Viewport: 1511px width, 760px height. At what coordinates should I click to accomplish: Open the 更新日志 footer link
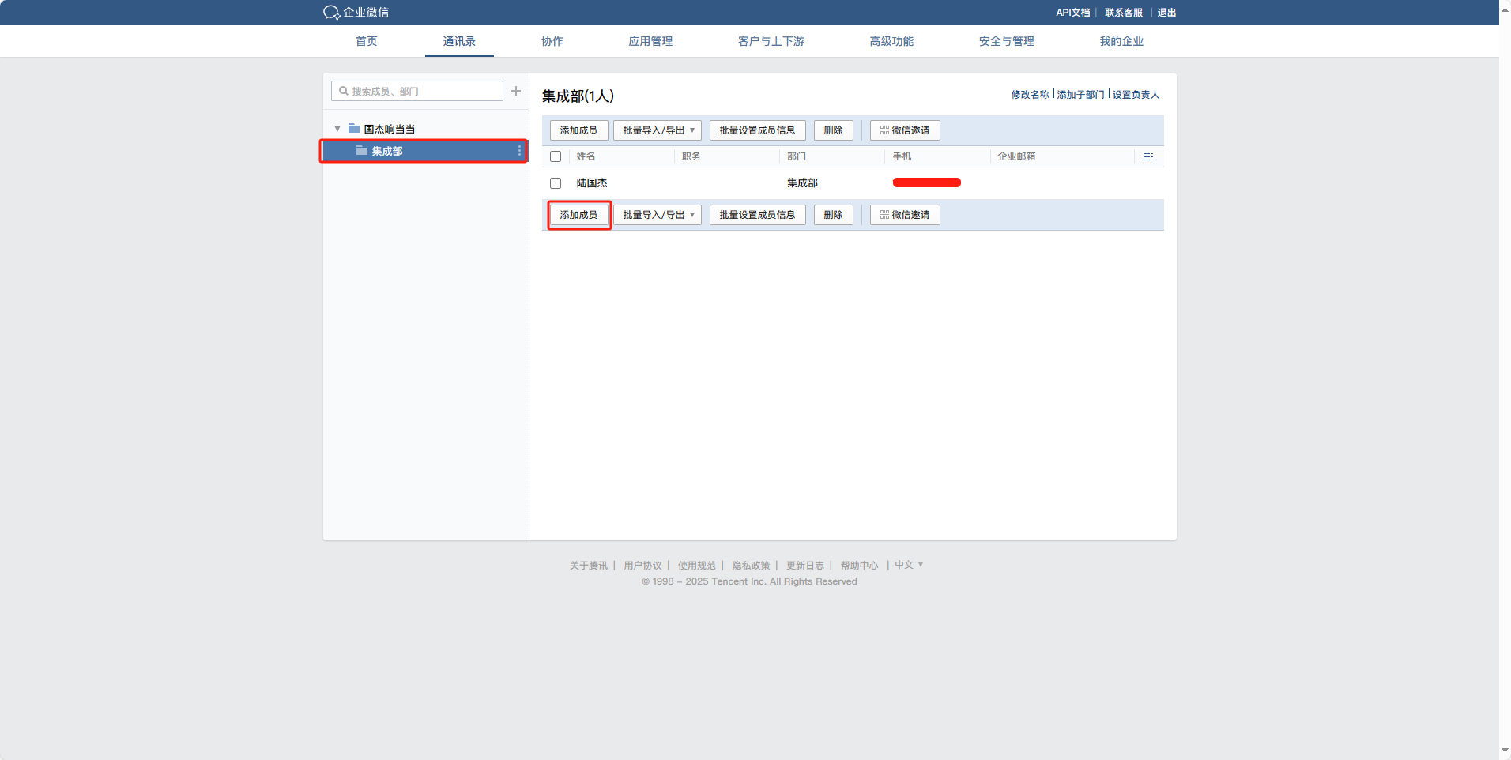(x=805, y=566)
